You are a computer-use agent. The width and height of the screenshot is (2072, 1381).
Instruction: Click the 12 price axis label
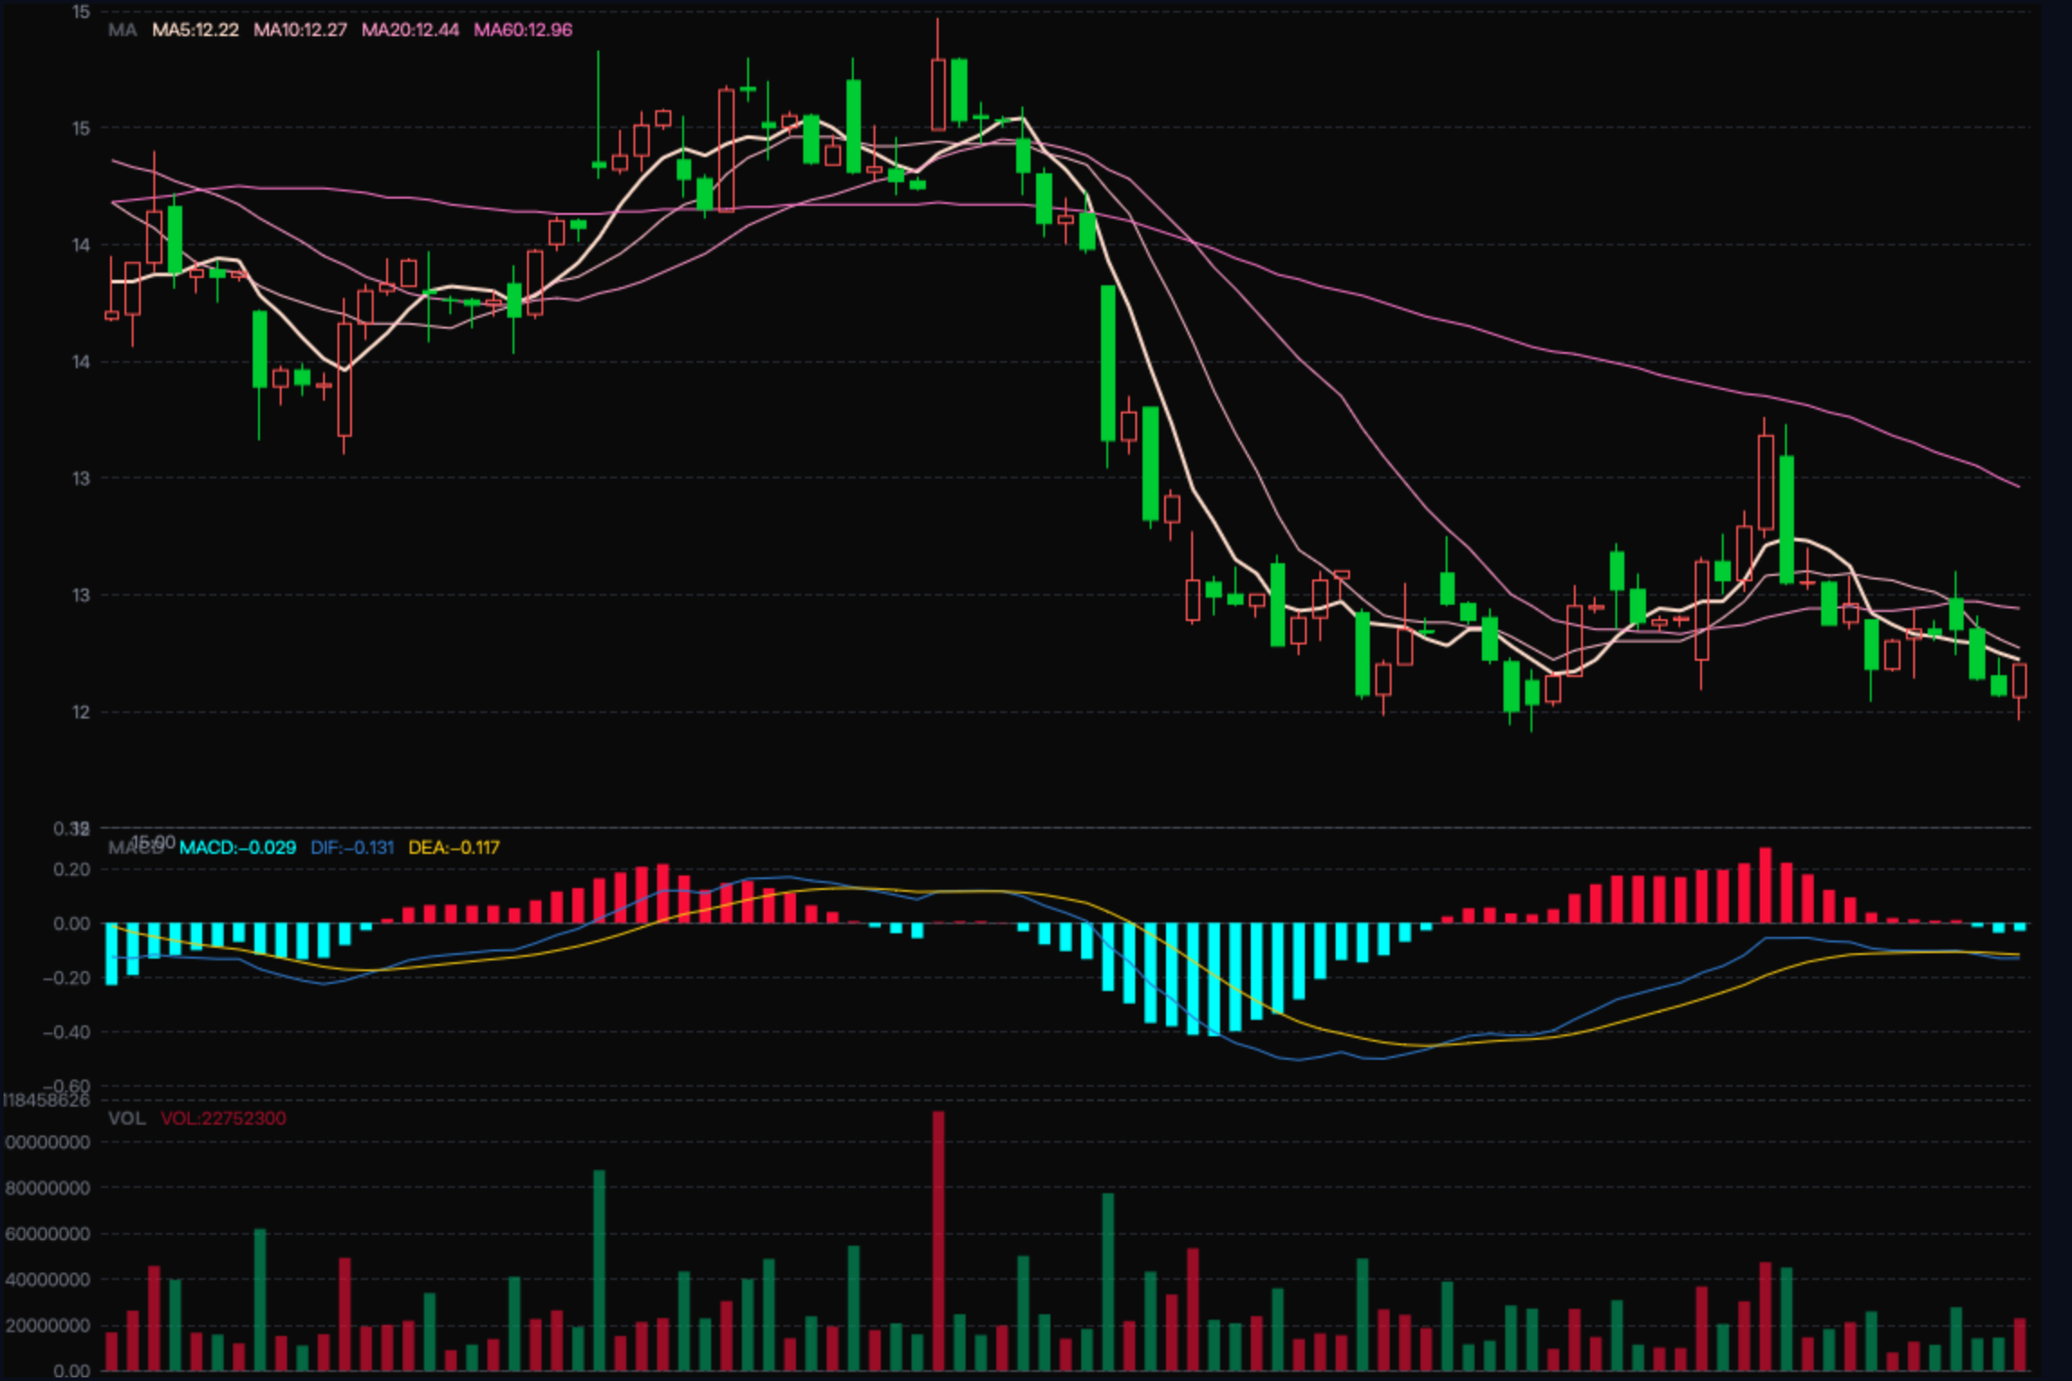point(81,712)
